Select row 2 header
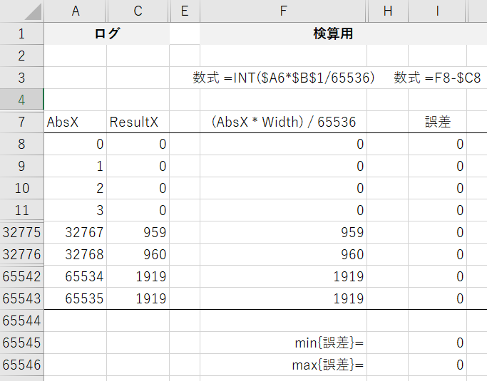This screenshot has height=381, width=487. coord(21,56)
